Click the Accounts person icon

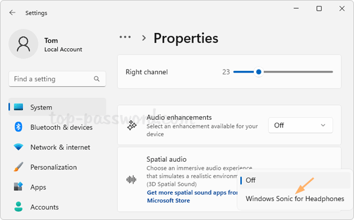[x=18, y=206]
